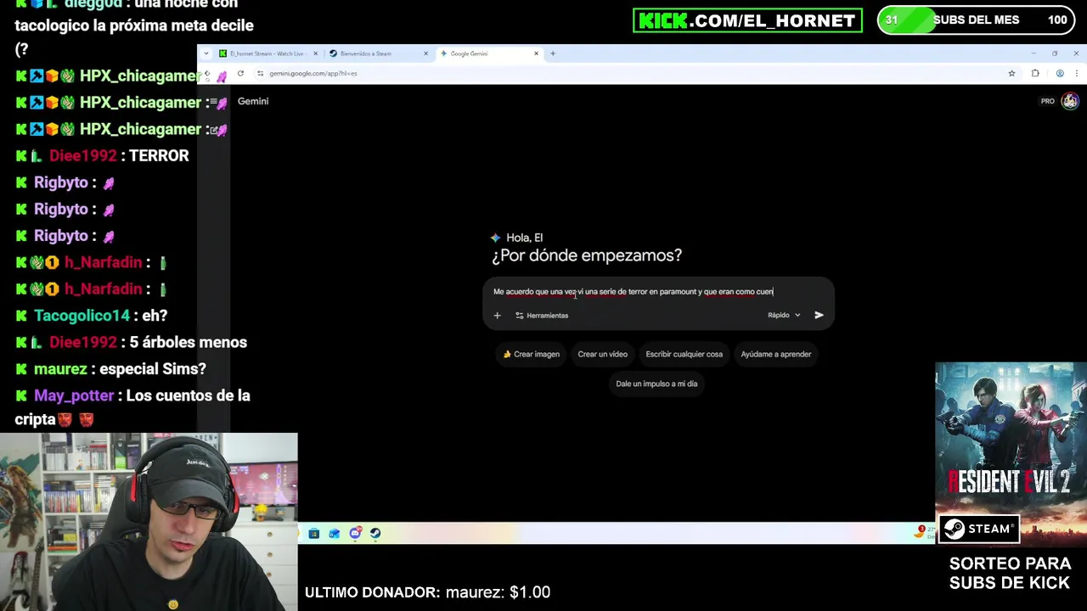The image size is (1087, 611).
Task: Click the Gemini logo text
Action: pyautogui.click(x=253, y=101)
